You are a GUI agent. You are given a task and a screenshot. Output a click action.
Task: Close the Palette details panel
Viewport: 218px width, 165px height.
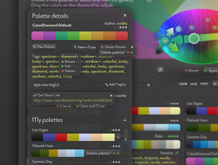(125, 16)
